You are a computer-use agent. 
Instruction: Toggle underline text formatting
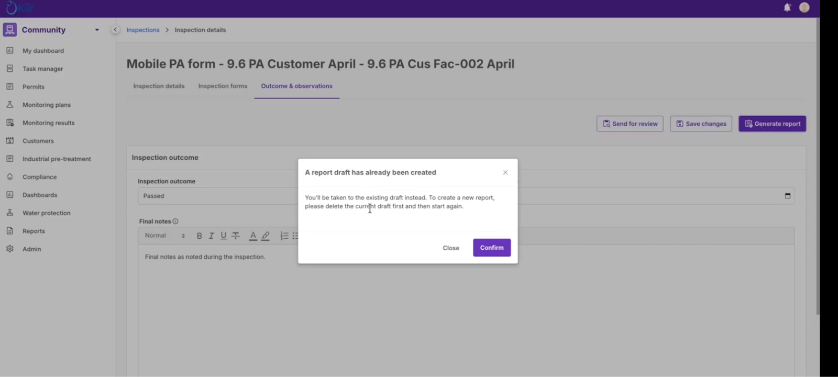point(223,236)
